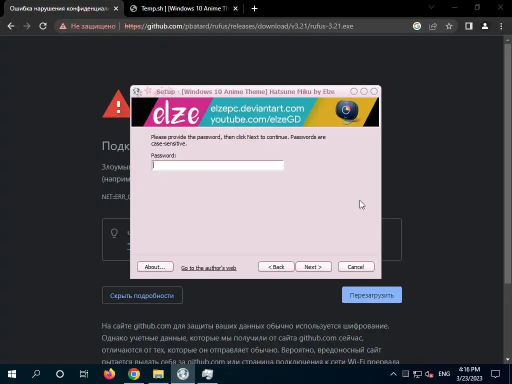
Task: Share this page via the share icon
Action: (433, 26)
